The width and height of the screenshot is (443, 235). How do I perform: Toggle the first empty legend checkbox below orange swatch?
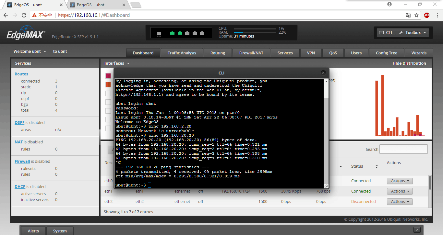108,93
